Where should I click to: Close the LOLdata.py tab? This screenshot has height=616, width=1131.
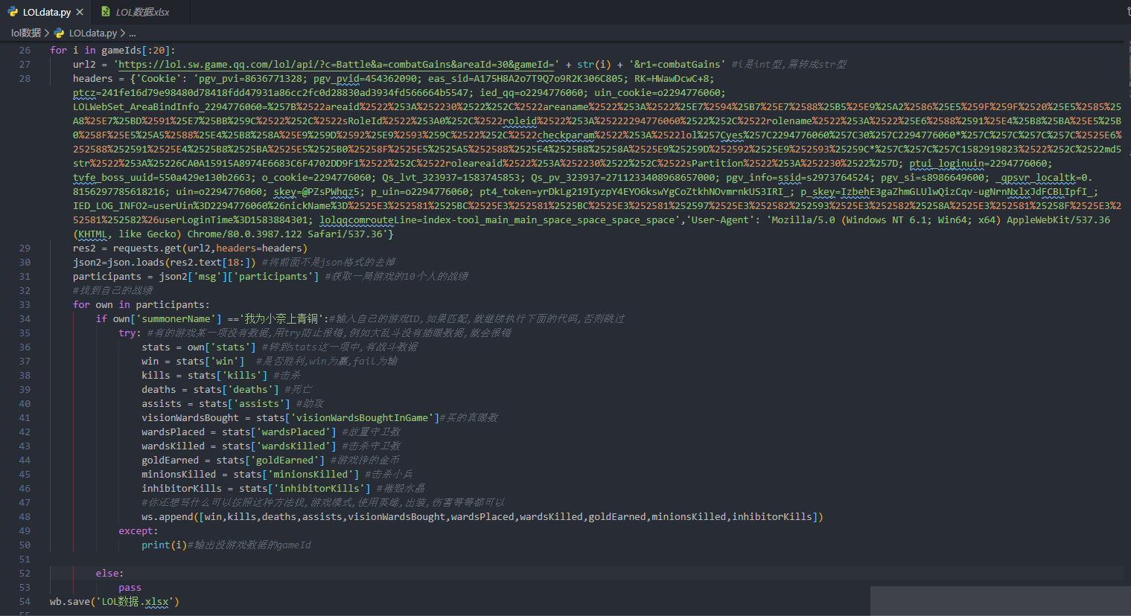80,12
